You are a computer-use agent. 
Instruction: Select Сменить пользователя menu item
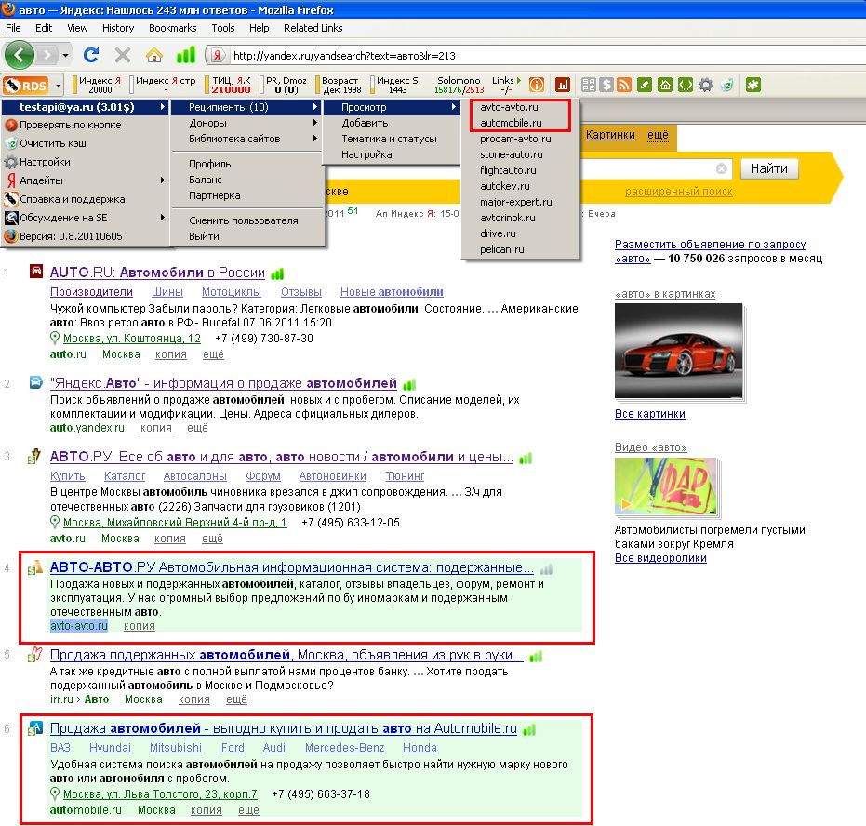tap(246, 220)
